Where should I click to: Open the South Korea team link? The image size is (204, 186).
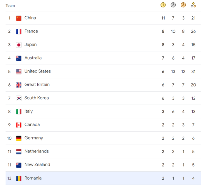[36, 98]
